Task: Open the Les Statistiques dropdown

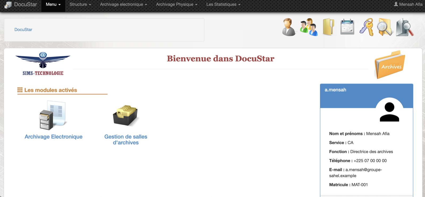Action: (223, 5)
